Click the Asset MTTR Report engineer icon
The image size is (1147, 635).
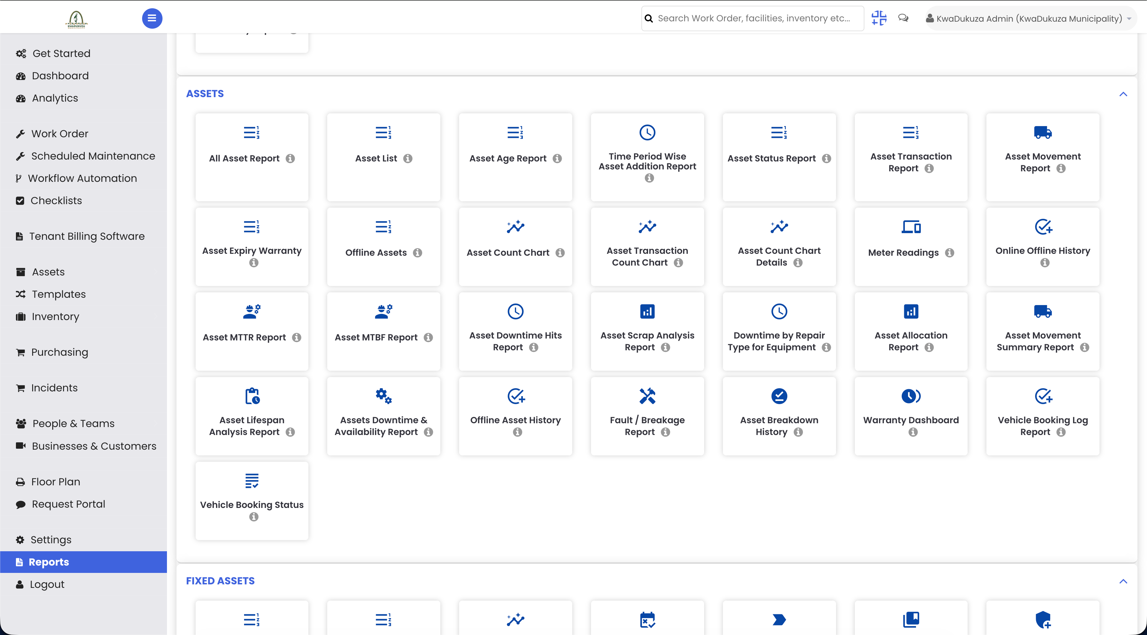pos(252,311)
